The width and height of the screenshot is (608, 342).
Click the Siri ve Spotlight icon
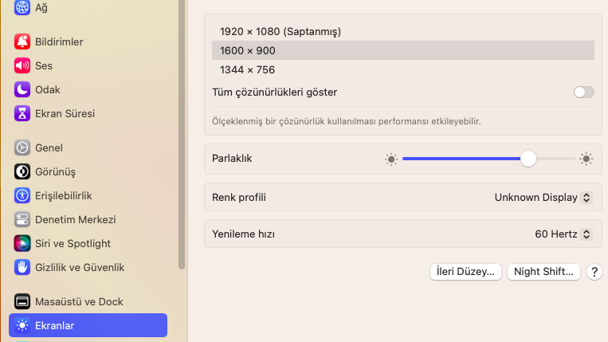coord(22,243)
